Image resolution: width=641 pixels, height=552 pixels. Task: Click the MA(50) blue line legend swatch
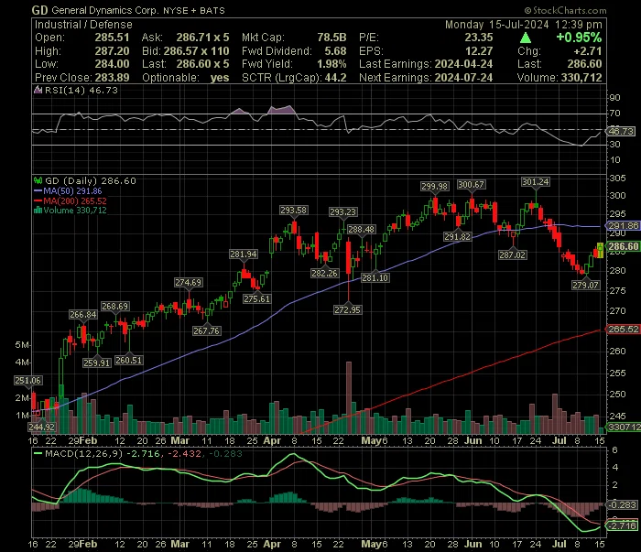[38, 190]
